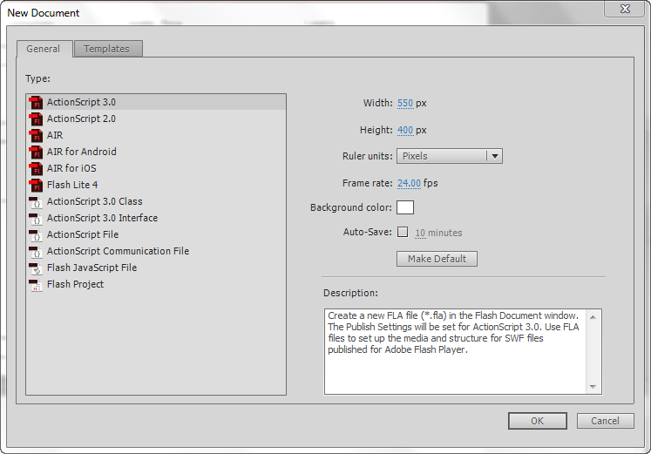The height and width of the screenshot is (454, 651).
Task: Click the ActionScript File icon
Action: (x=36, y=235)
